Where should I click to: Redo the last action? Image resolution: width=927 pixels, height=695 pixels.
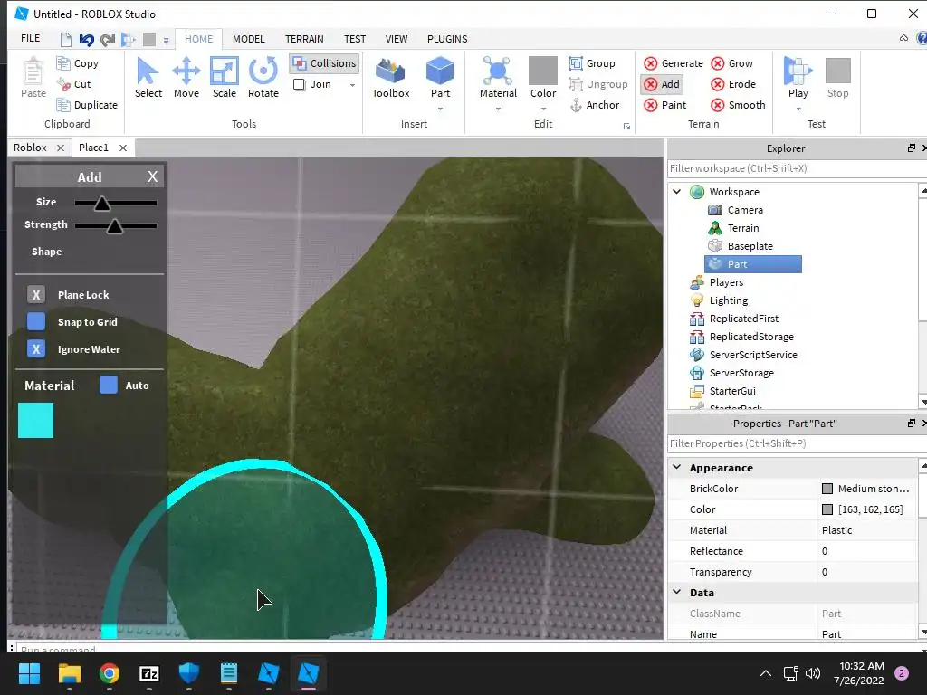point(108,40)
